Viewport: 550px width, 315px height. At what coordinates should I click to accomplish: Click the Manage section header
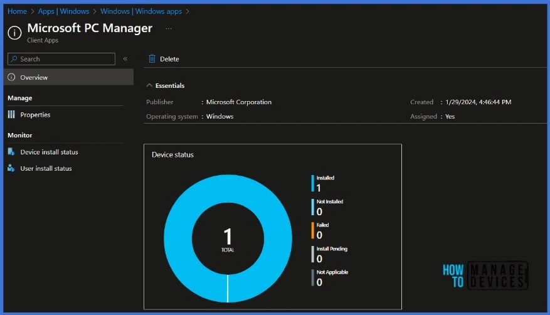(x=20, y=99)
